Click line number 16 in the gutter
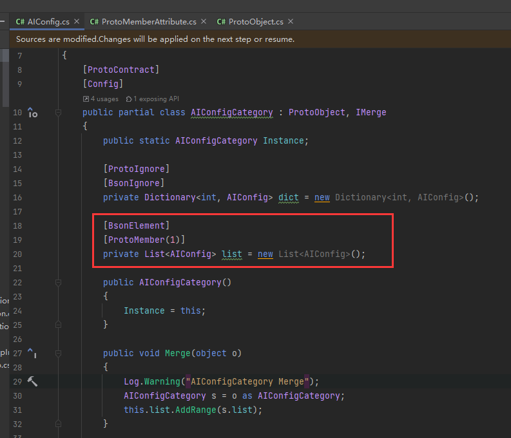This screenshot has width=511, height=438. coord(17,198)
